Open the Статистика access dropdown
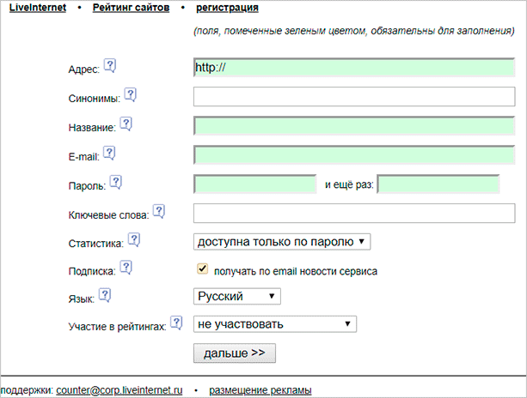Image resolution: width=527 pixels, height=398 pixels. point(282,242)
